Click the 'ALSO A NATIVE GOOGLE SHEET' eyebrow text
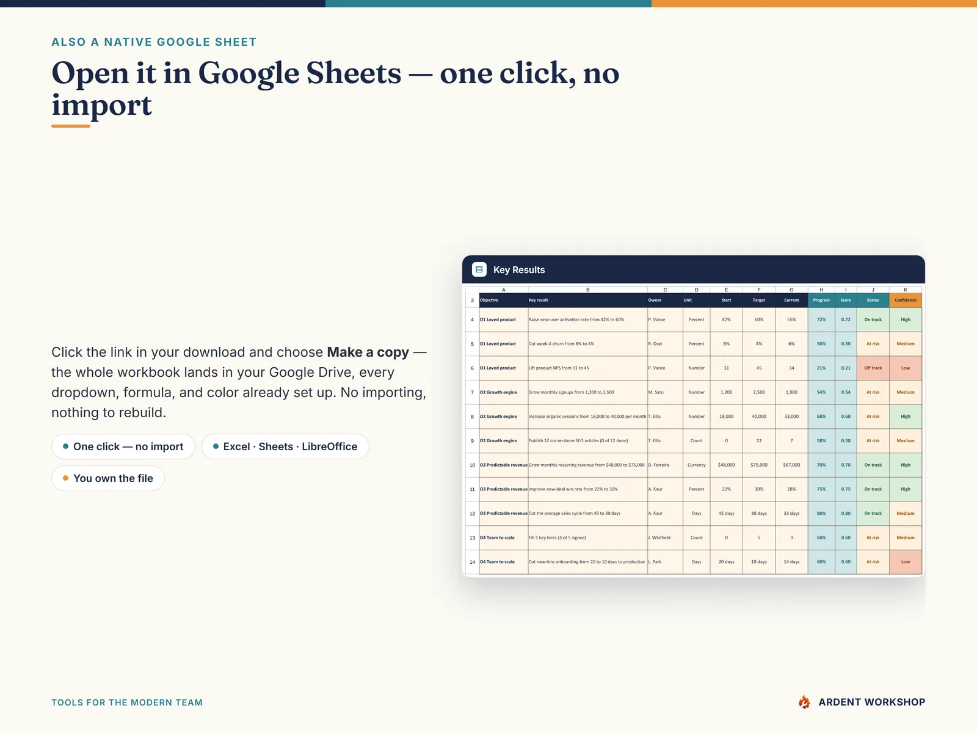The image size is (977, 733). [154, 42]
